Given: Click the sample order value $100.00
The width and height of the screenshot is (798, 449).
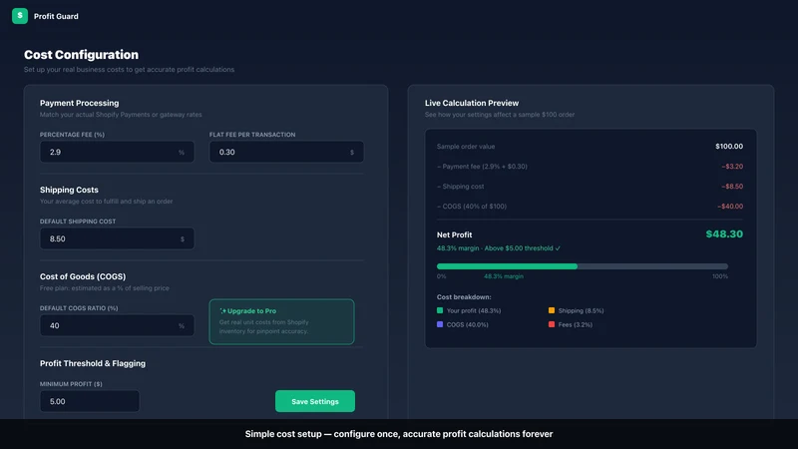Looking at the screenshot, I should pos(729,146).
